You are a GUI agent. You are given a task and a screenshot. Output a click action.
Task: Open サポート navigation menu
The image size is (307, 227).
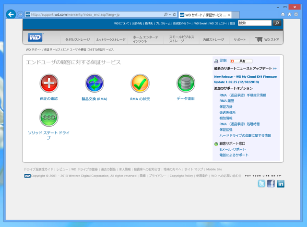pos(239,39)
